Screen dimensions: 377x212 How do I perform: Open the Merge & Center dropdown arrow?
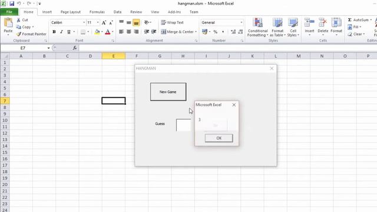coord(196,32)
